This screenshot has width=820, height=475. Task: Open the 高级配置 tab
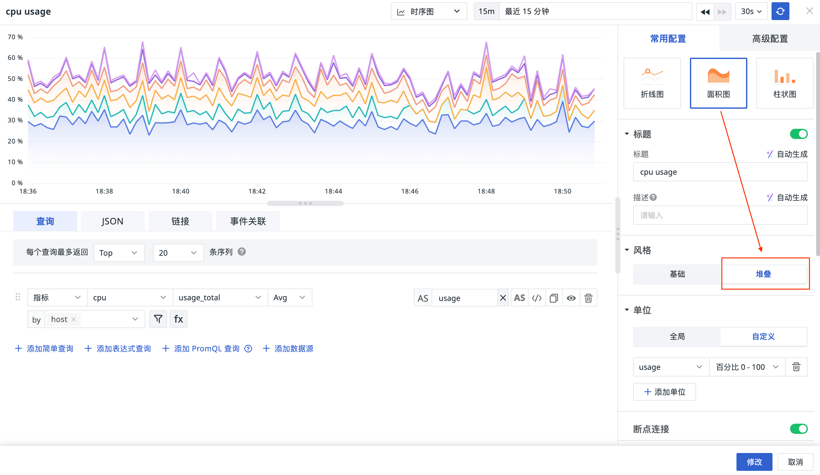pyautogui.click(x=770, y=39)
